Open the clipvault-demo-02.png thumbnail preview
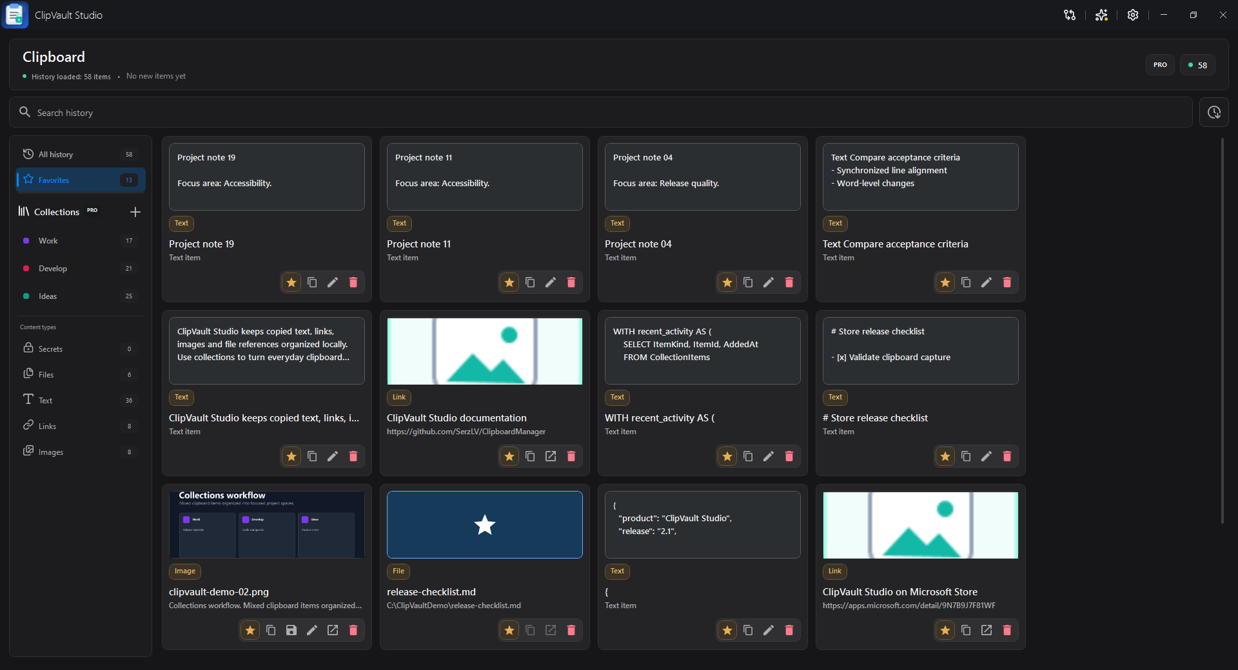The width and height of the screenshot is (1238, 670). point(267,524)
